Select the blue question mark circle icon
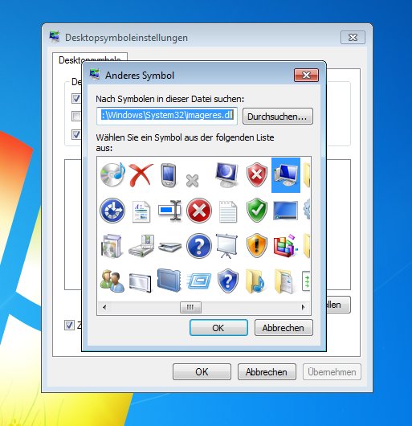 [x=199, y=246]
